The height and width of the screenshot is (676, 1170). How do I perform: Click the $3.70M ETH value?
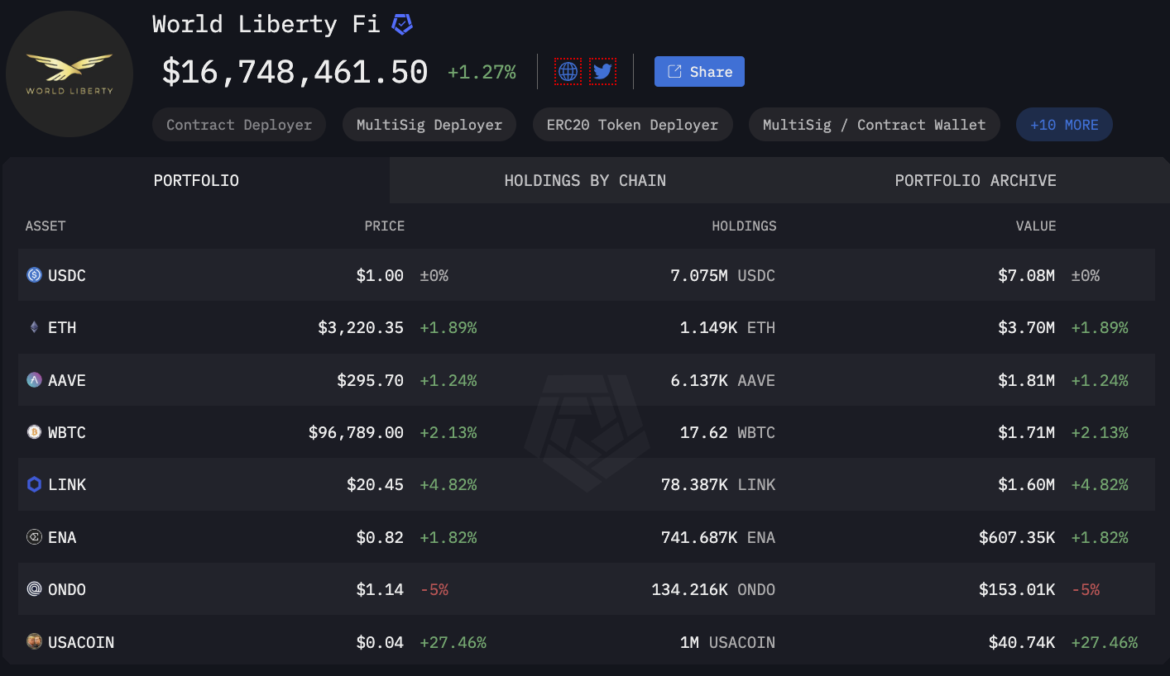tap(1027, 327)
